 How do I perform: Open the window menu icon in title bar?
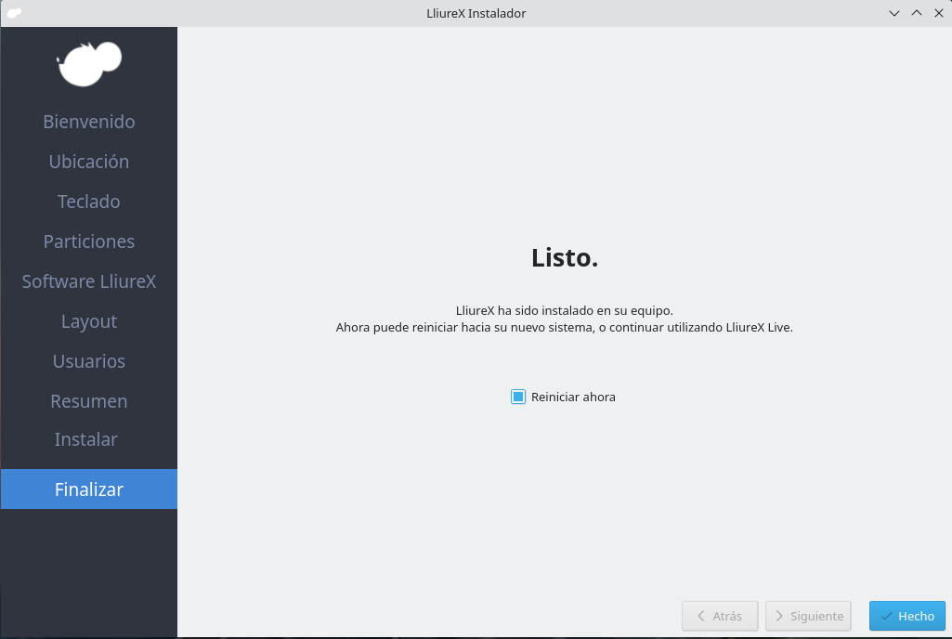(x=13, y=13)
